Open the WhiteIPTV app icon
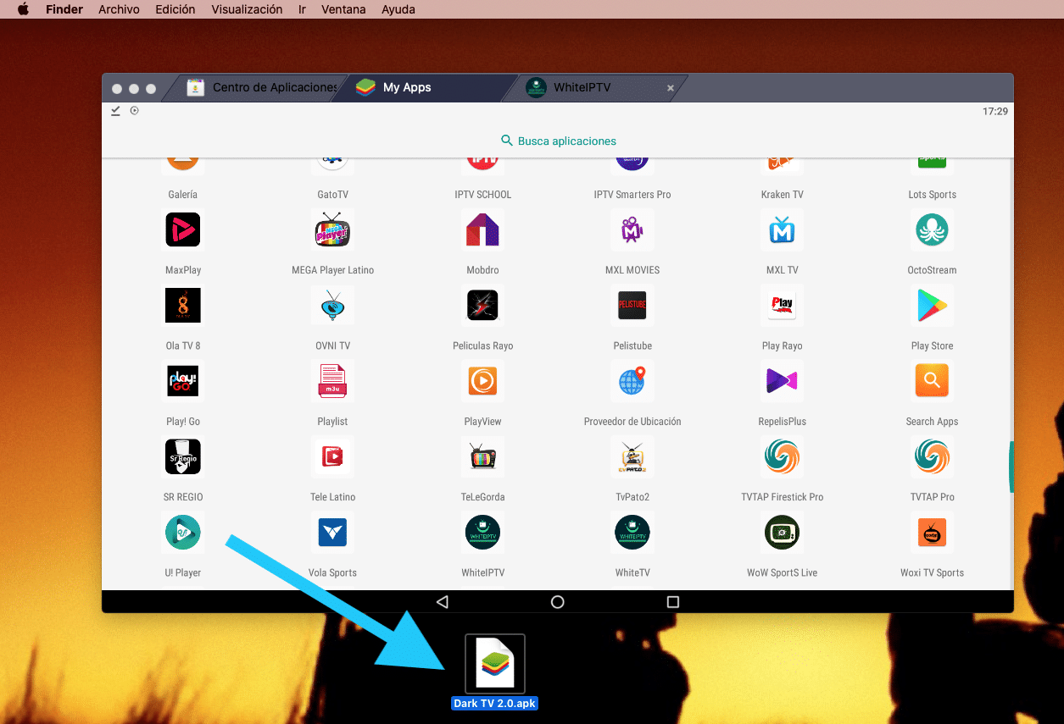Screen dimensions: 1064x724 click(x=482, y=533)
